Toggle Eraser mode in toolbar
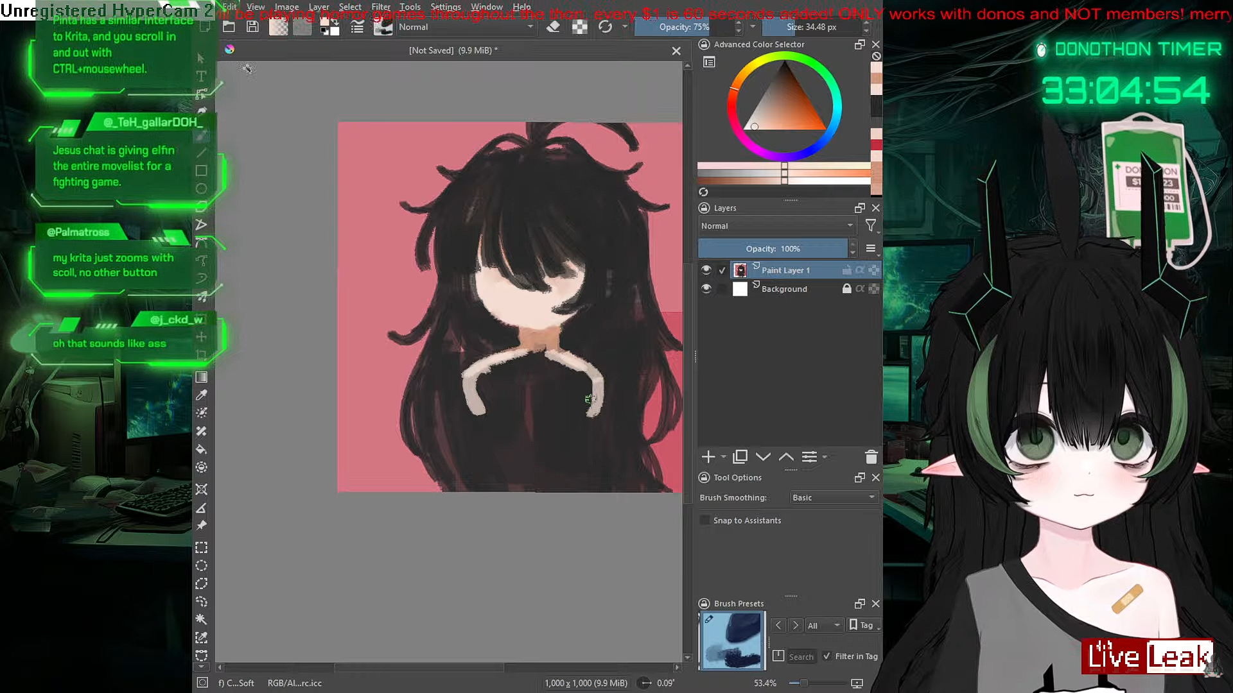The width and height of the screenshot is (1233, 693). tap(553, 27)
